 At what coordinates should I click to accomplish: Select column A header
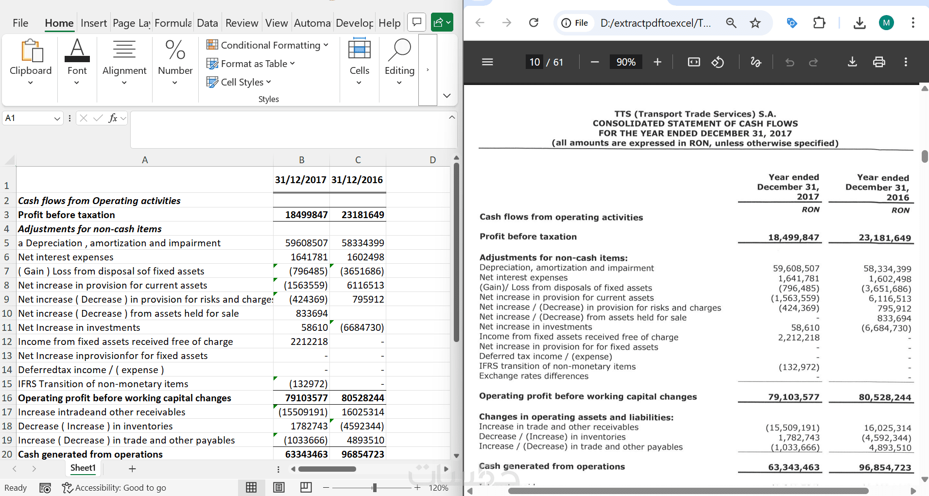pos(145,160)
